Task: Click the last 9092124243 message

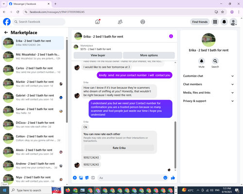Action: 91,164
